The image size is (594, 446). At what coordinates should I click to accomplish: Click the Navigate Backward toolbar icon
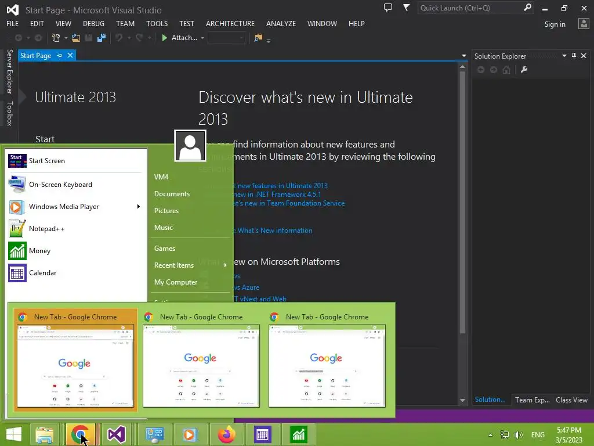click(18, 38)
